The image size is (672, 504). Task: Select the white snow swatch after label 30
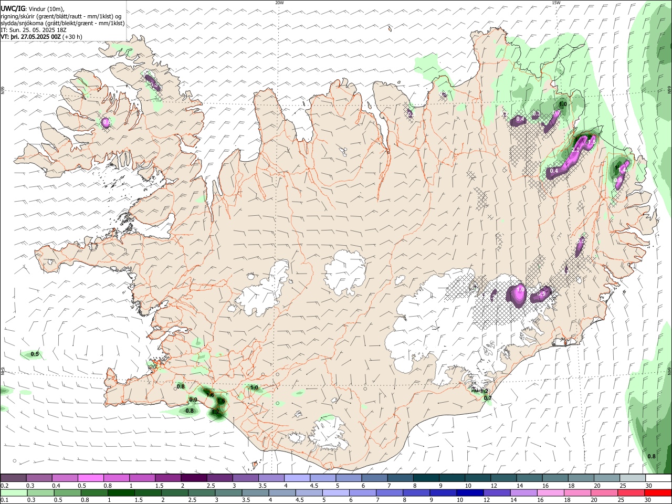(x=658, y=478)
